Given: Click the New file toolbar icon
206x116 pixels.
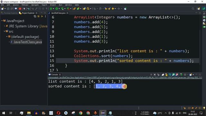Looking at the screenshot, I should point(3,9).
